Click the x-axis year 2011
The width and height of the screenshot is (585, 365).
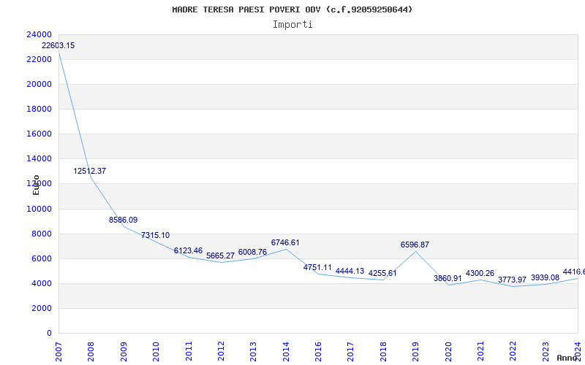pos(189,351)
